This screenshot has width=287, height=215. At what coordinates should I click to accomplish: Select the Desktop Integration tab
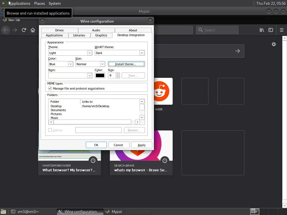[x=131, y=35]
